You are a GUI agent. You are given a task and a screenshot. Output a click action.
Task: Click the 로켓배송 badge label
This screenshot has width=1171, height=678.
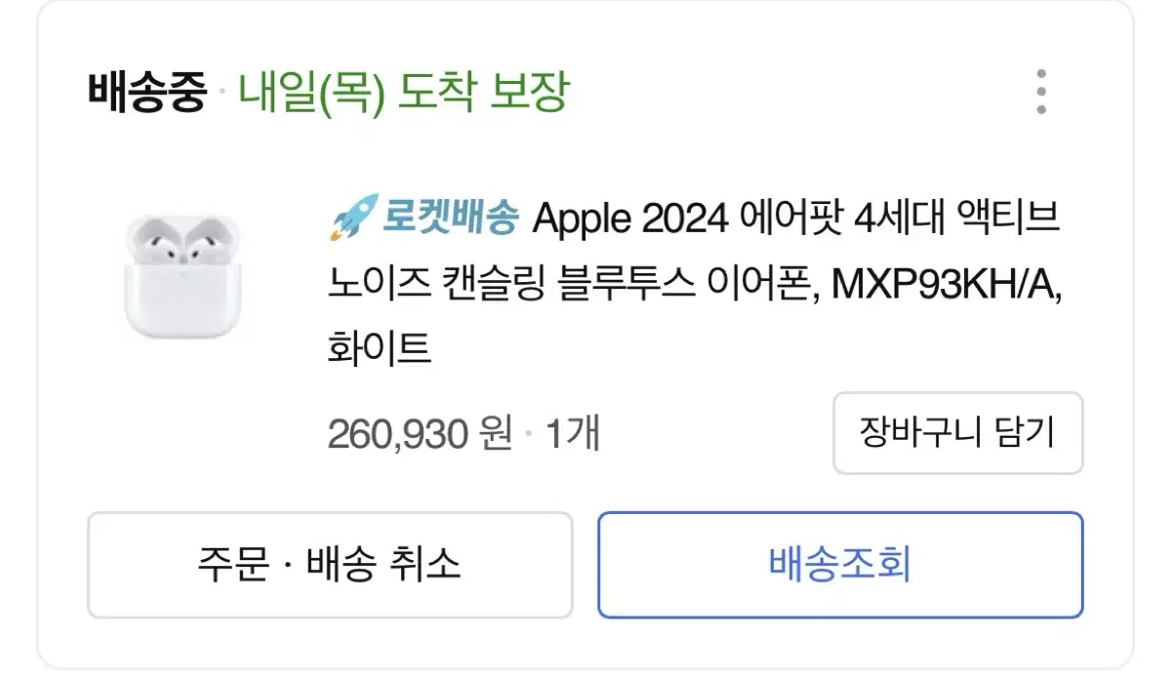pos(451,218)
